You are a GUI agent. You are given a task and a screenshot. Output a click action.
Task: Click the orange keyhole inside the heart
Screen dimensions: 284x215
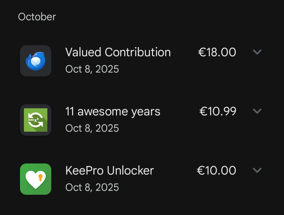pyautogui.click(x=40, y=178)
